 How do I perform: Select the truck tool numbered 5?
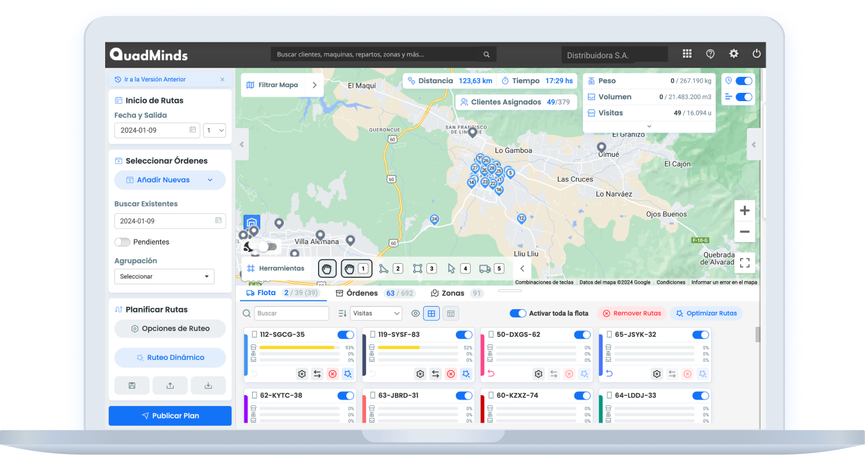point(491,269)
